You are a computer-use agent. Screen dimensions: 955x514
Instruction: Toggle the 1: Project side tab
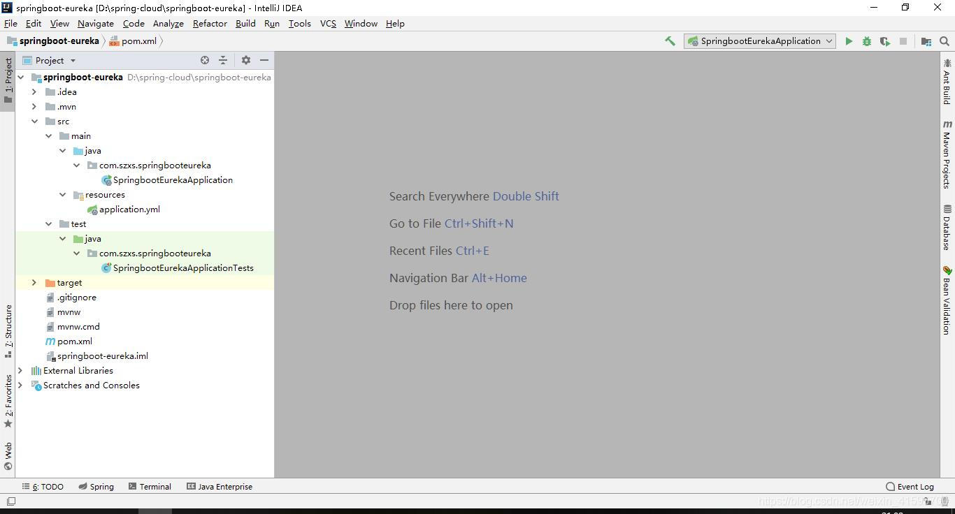[x=8, y=80]
